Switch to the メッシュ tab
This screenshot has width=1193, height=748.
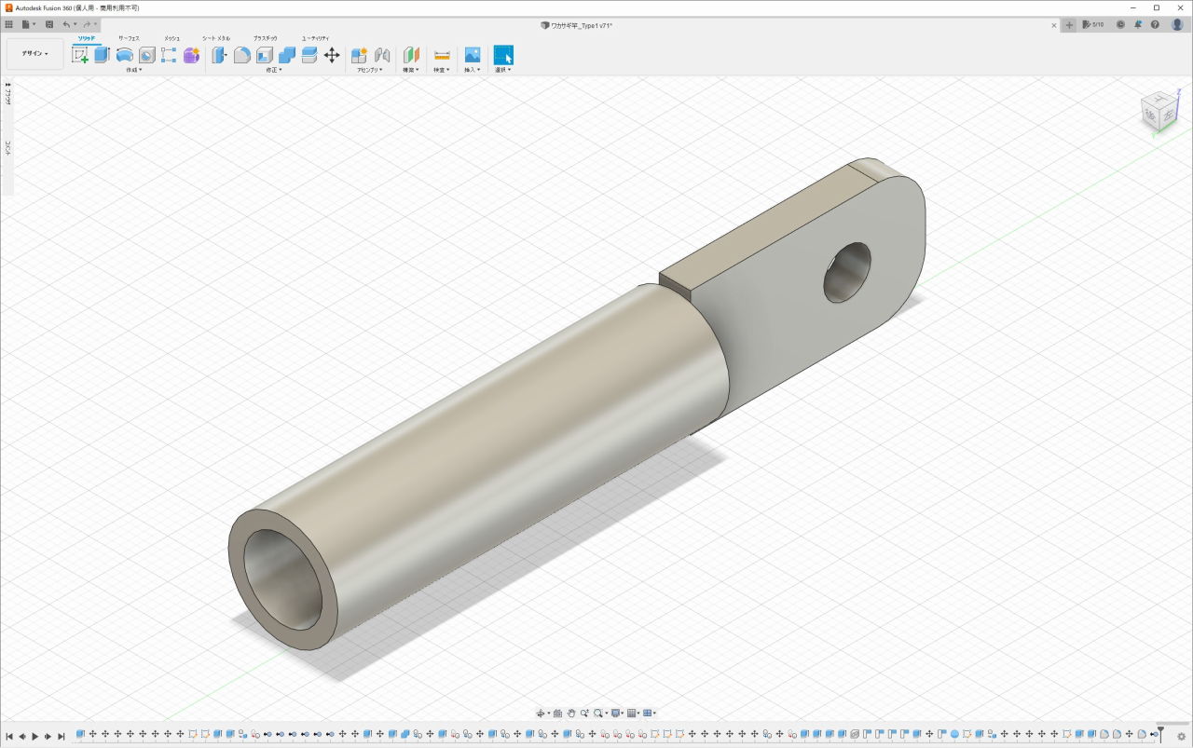click(172, 38)
